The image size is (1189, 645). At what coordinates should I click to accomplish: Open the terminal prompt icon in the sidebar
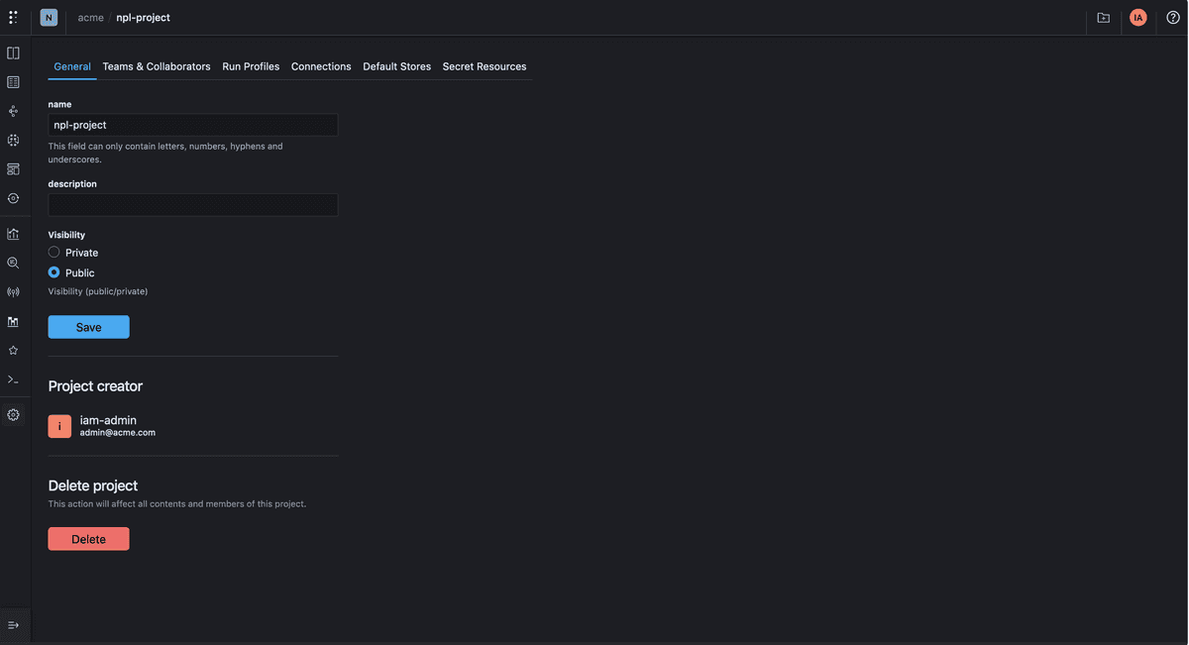pyautogui.click(x=13, y=379)
